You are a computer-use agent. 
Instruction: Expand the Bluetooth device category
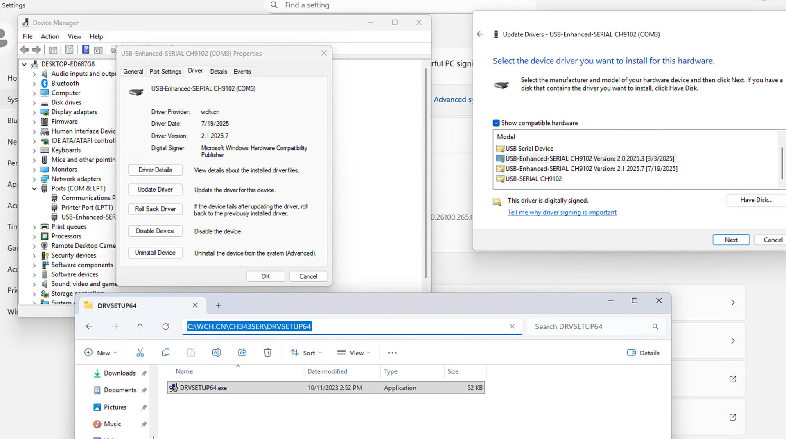tap(34, 84)
